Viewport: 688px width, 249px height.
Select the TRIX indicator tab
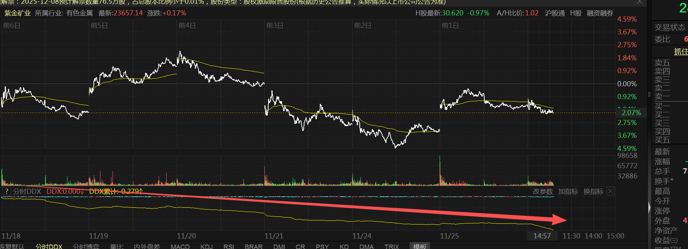[392, 246]
